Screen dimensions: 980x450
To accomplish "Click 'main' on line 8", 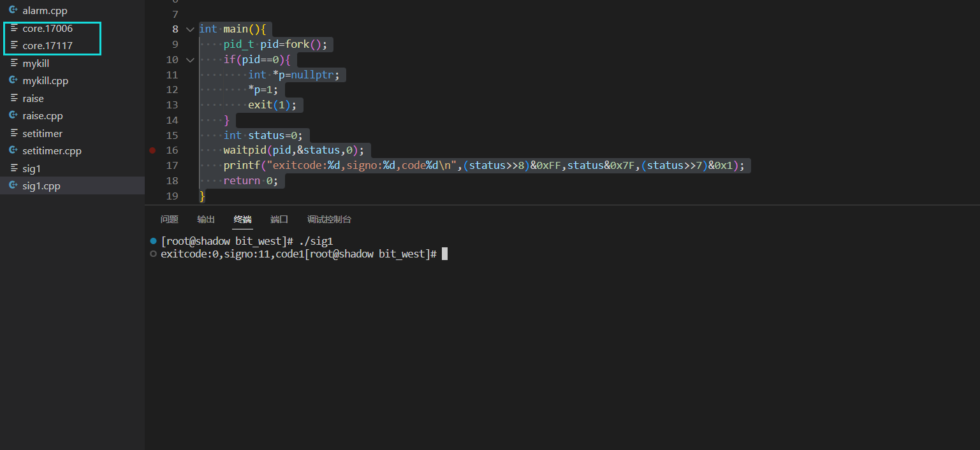I will click(235, 29).
